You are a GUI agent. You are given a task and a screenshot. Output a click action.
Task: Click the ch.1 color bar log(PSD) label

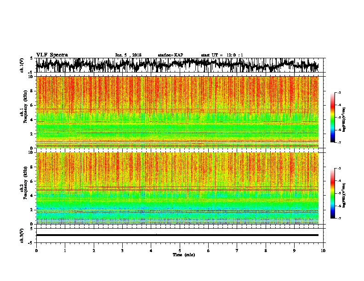(x=344, y=120)
